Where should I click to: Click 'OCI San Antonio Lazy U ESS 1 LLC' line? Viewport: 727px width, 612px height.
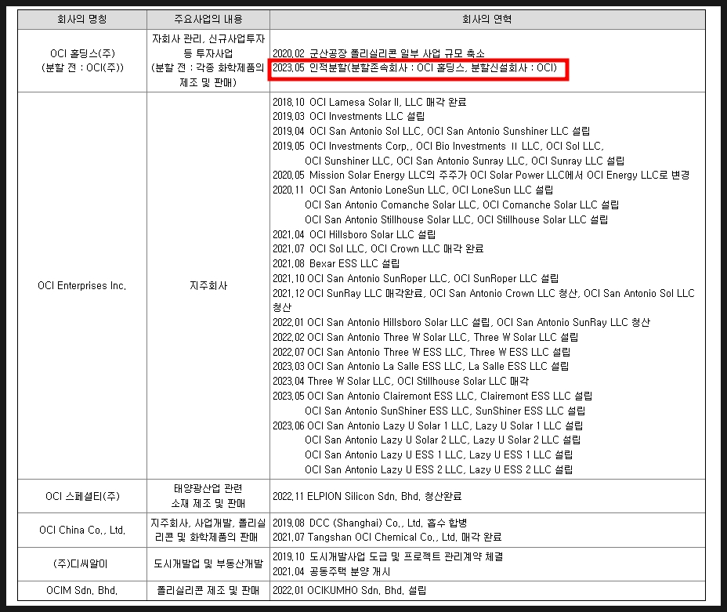[439, 454]
